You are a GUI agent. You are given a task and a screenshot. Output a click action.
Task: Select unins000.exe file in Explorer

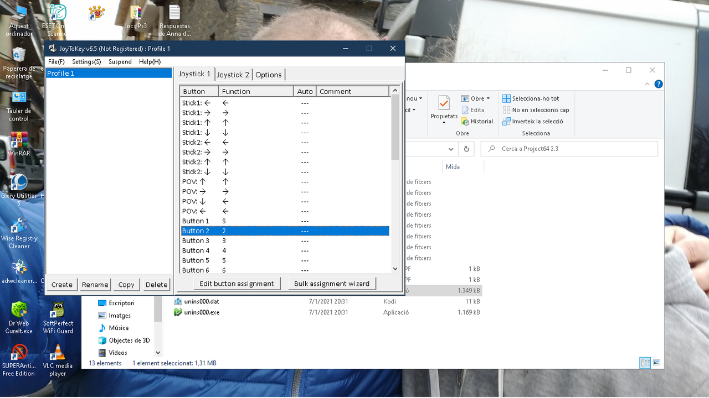pos(202,312)
